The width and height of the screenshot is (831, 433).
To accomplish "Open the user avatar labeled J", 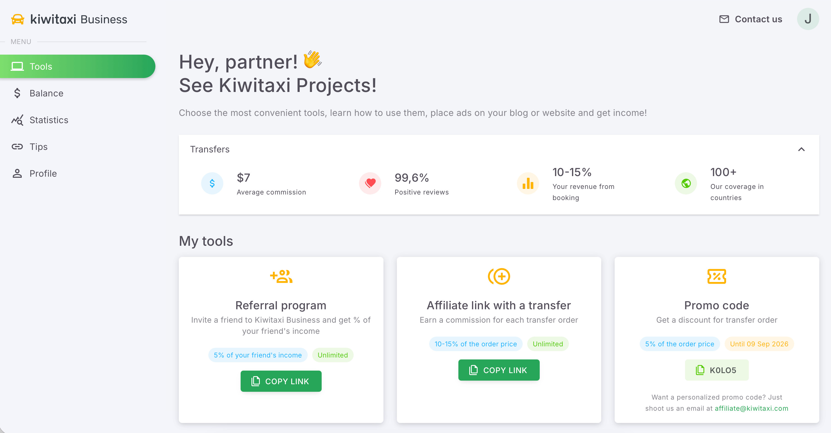I will [808, 19].
